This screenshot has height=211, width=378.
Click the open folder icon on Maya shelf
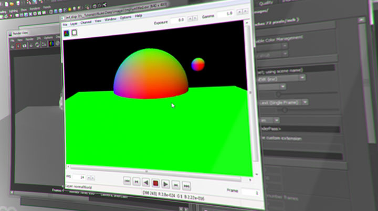12,4
